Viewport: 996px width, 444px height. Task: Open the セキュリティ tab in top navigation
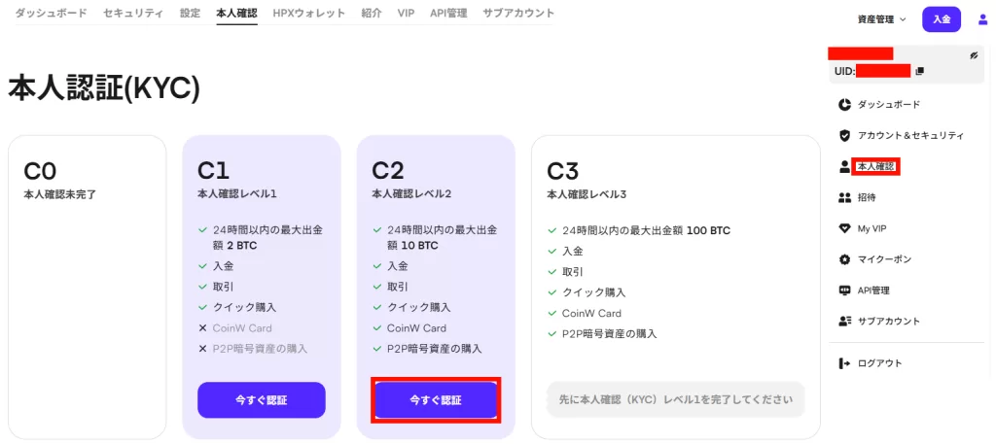(x=133, y=14)
